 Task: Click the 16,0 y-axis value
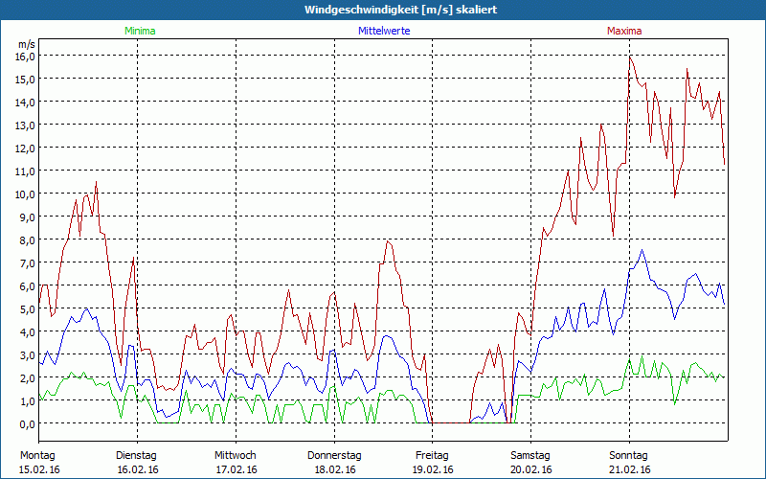tap(27, 56)
